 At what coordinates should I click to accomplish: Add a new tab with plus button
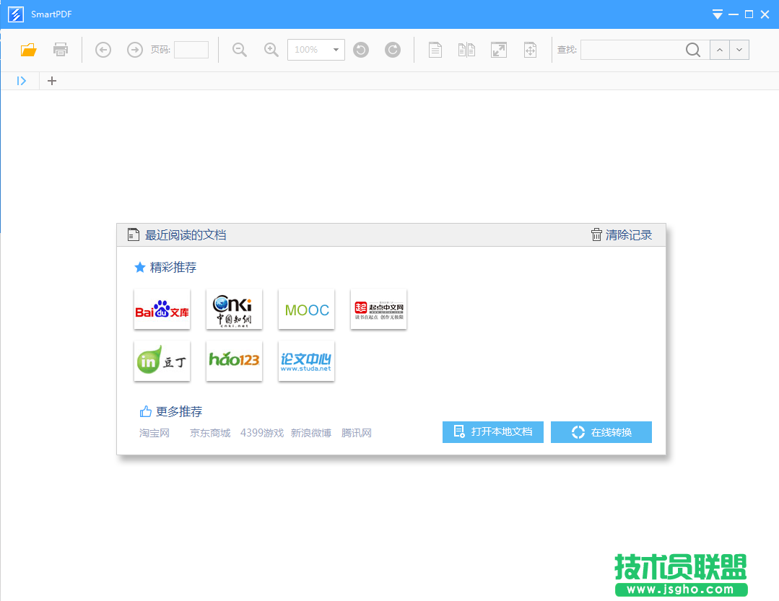point(52,81)
